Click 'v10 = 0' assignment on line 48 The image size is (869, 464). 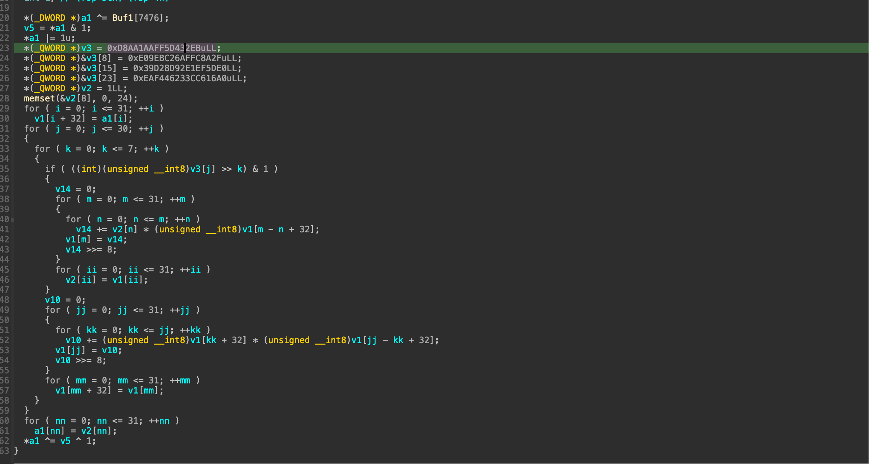tap(65, 300)
